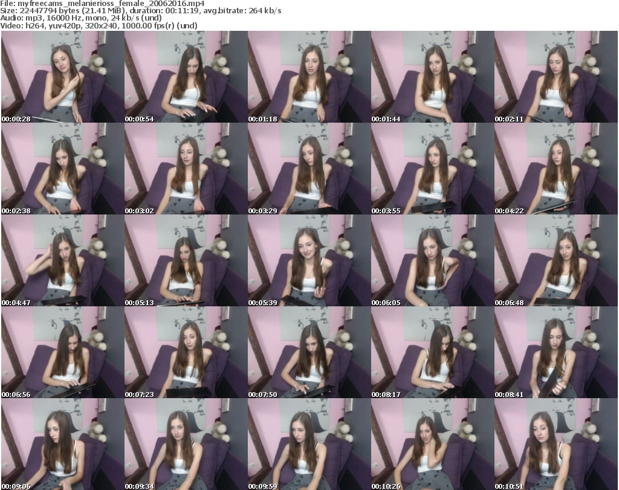This screenshot has width=619, height=490.
Task: Select the thumbnail frame stamped 00:05:39
Action: 309,260
